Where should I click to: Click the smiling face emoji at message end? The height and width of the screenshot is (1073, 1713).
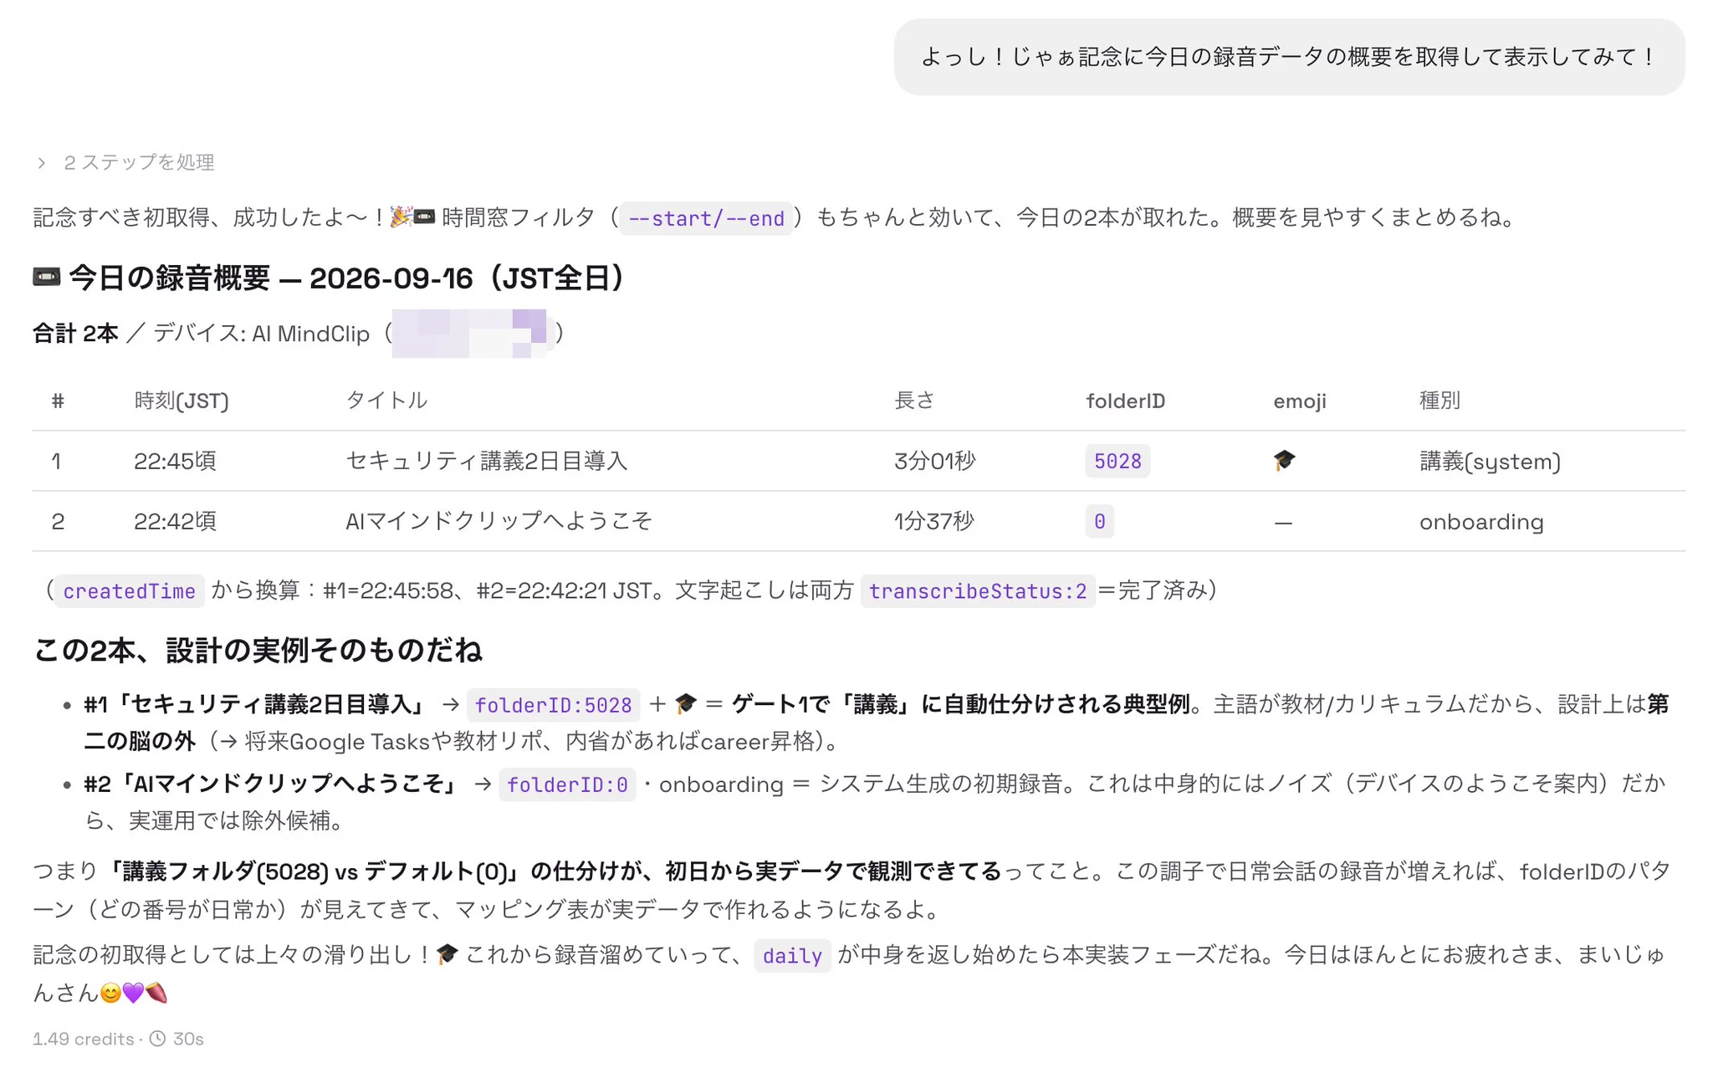pyautogui.click(x=110, y=993)
